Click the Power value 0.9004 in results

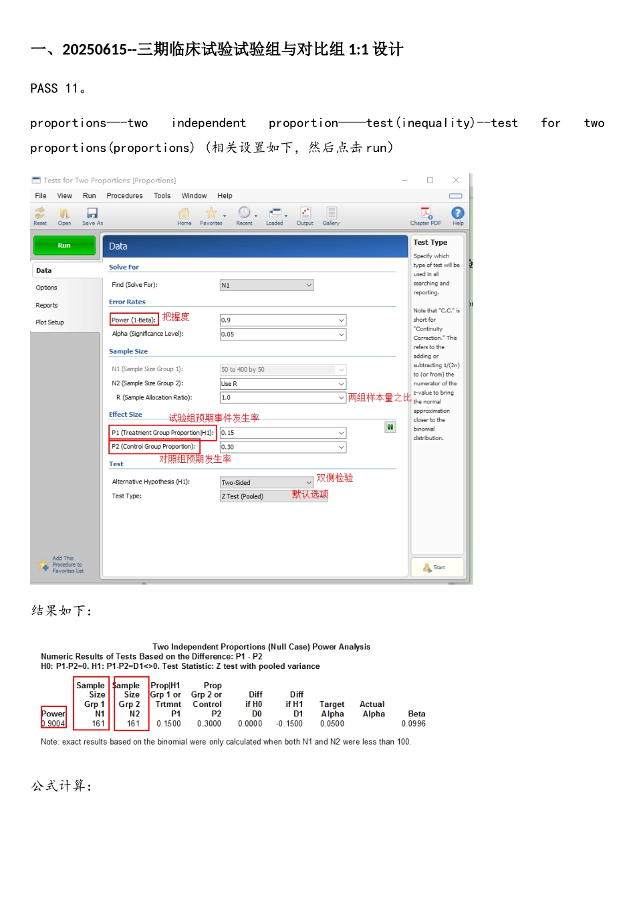(53, 724)
